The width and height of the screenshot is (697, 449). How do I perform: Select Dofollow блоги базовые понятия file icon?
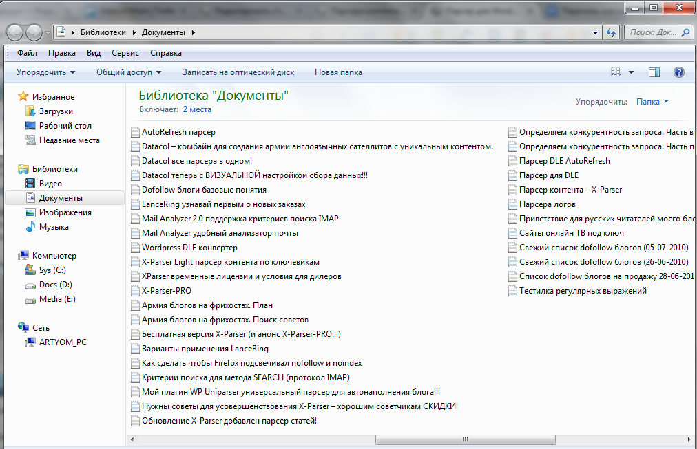pos(135,190)
